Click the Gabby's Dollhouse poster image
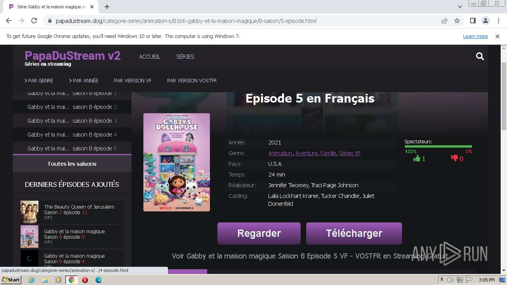The width and height of the screenshot is (507, 285). [x=177, y=162]
